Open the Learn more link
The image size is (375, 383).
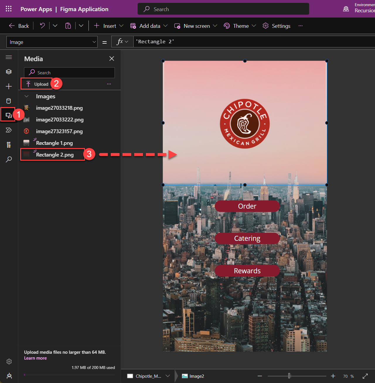(x=35, y=358)
